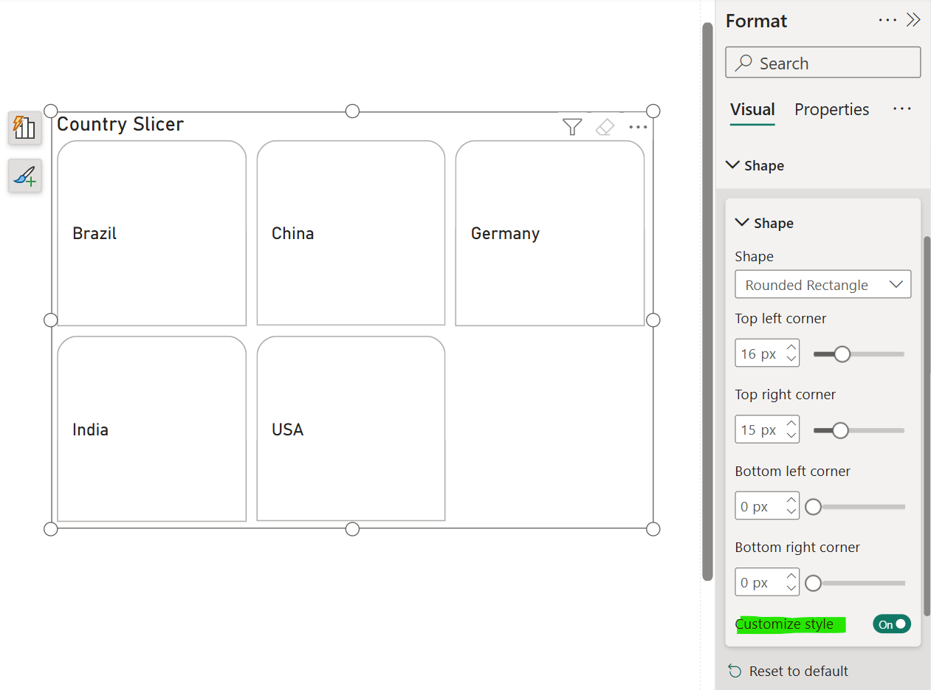Open More options on the slicer header
931x690 pixels.
click(x=638, y=127)
